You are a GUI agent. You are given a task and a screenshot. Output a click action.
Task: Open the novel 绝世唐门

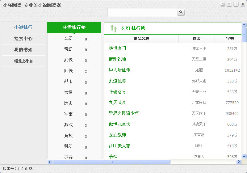pyautogui.click(x=117, y=49)
